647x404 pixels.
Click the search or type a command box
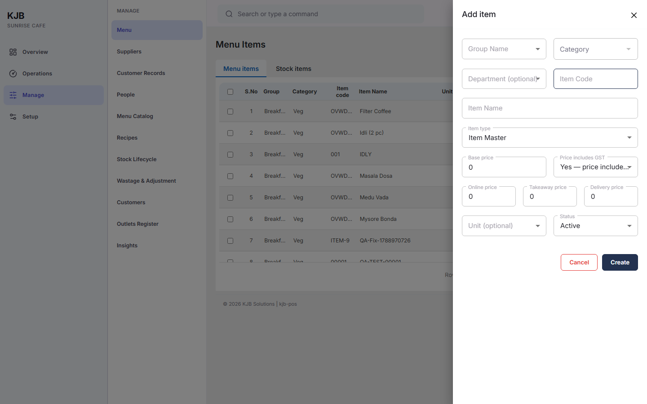(321, 14)
